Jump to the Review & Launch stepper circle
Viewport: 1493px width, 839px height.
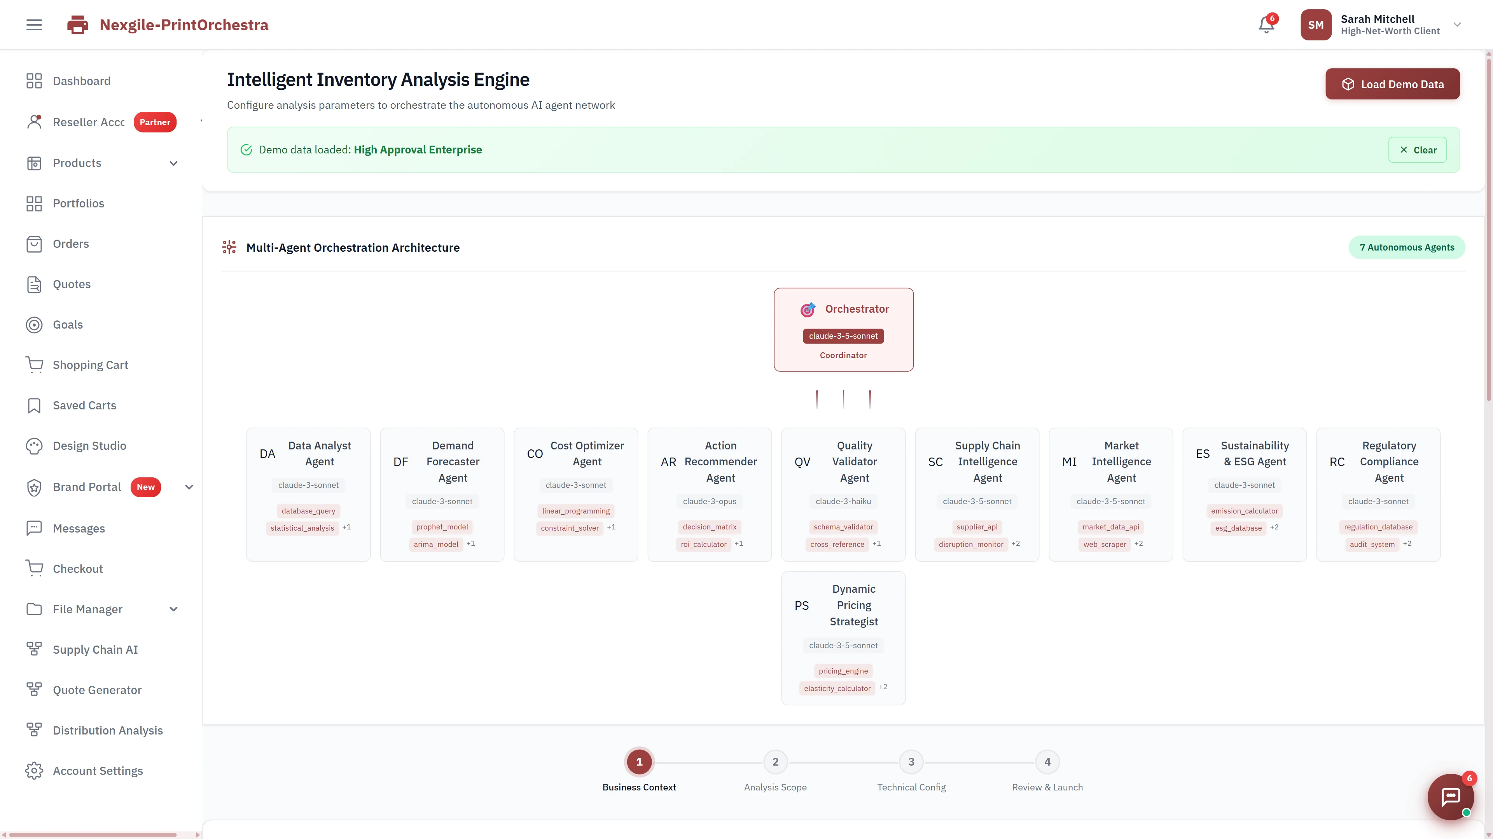click(1047, 762)
